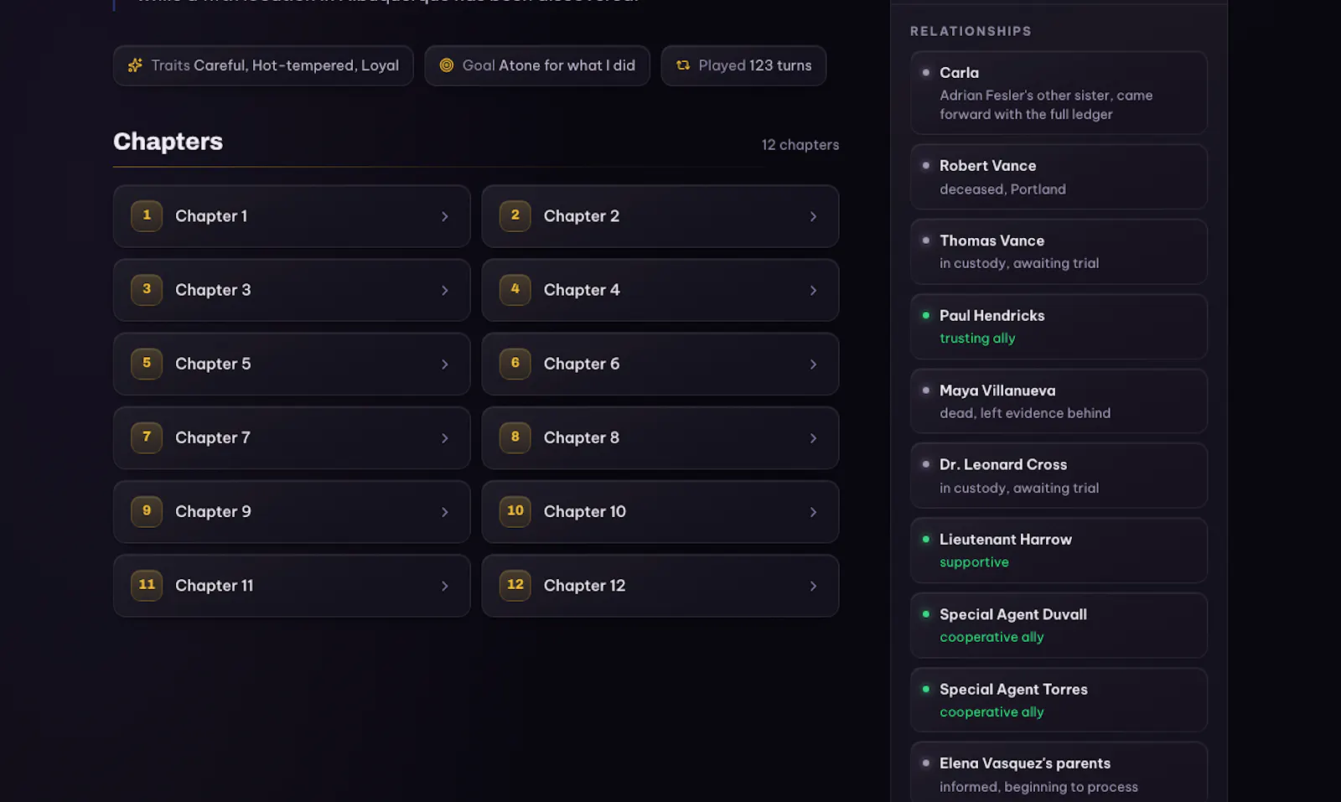Click the Goal target icon

447,65
